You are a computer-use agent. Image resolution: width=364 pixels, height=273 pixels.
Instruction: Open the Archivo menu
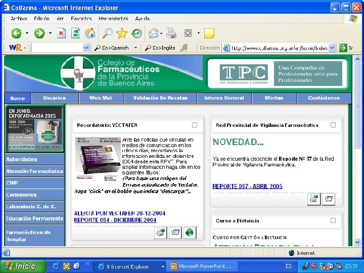pos(19,19)
